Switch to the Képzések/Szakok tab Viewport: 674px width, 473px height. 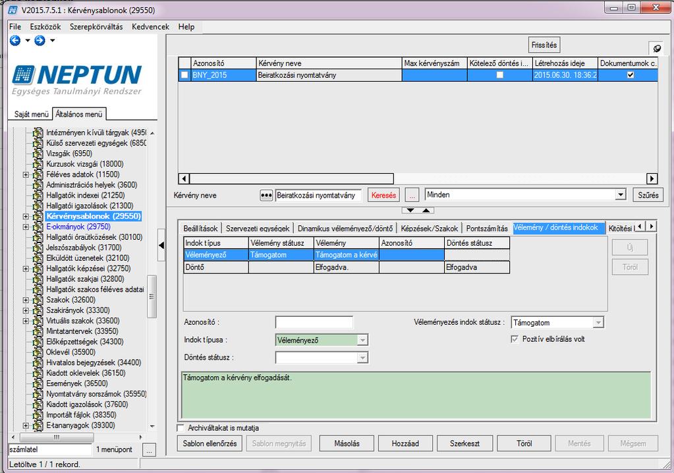tap(430, 229)
